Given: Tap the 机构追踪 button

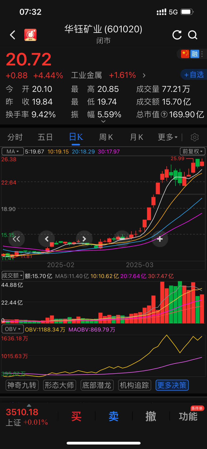Looking at the screenshot, I should pyautogui.click(x=134, y=385).
